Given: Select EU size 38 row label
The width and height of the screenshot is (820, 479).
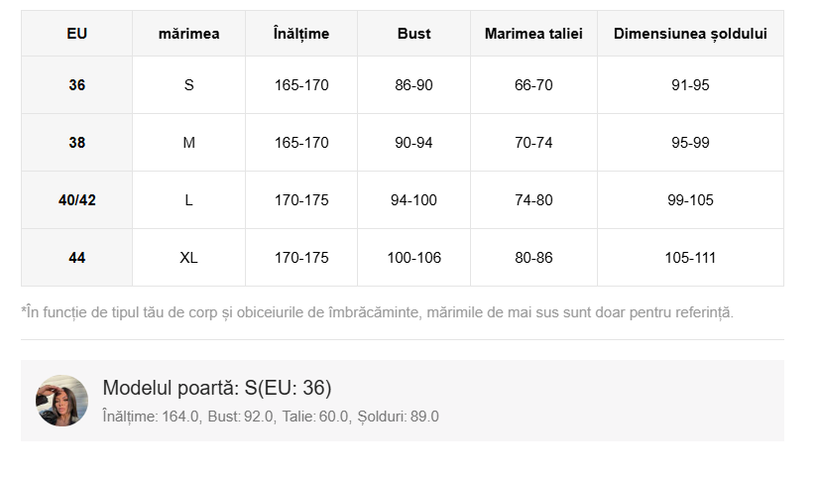Looking at the screenshot, I should [77, 142].
